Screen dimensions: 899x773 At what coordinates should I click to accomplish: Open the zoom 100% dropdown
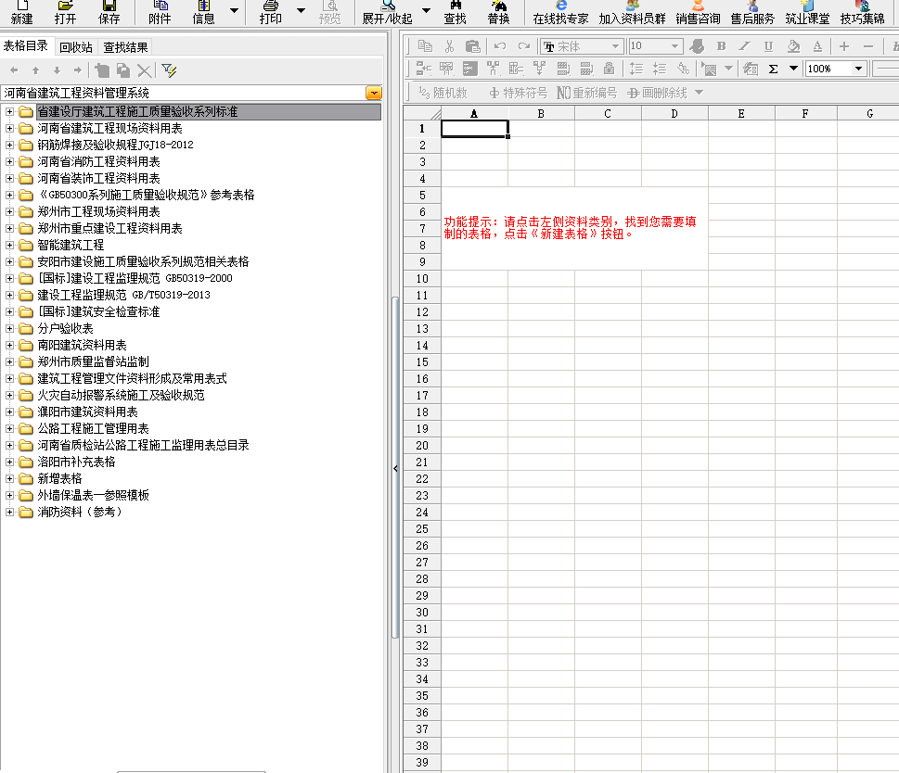858,69
